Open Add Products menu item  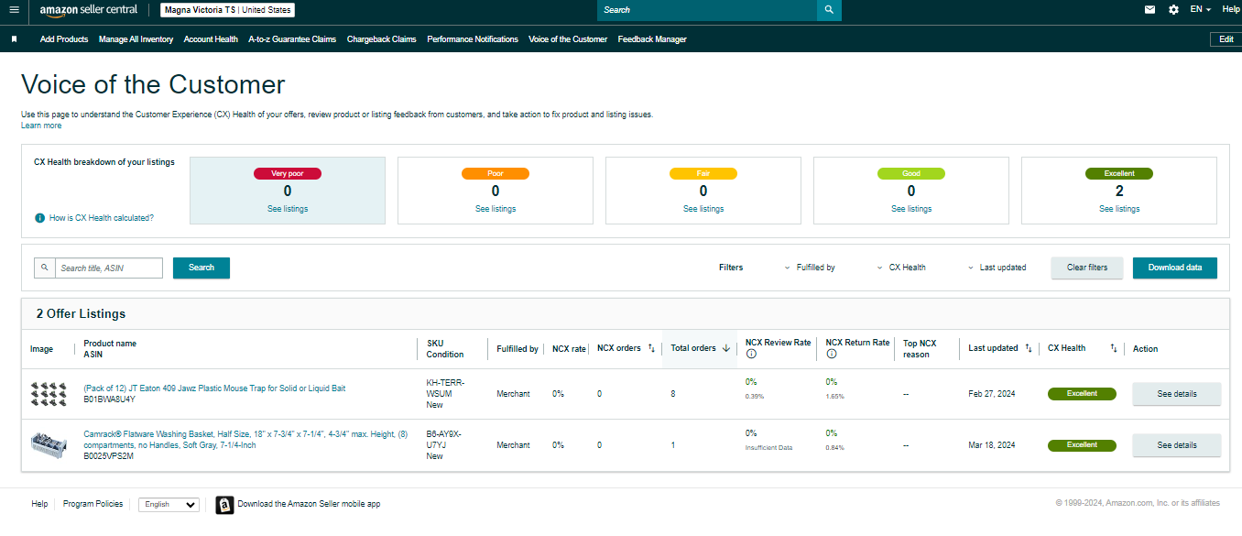64,39
